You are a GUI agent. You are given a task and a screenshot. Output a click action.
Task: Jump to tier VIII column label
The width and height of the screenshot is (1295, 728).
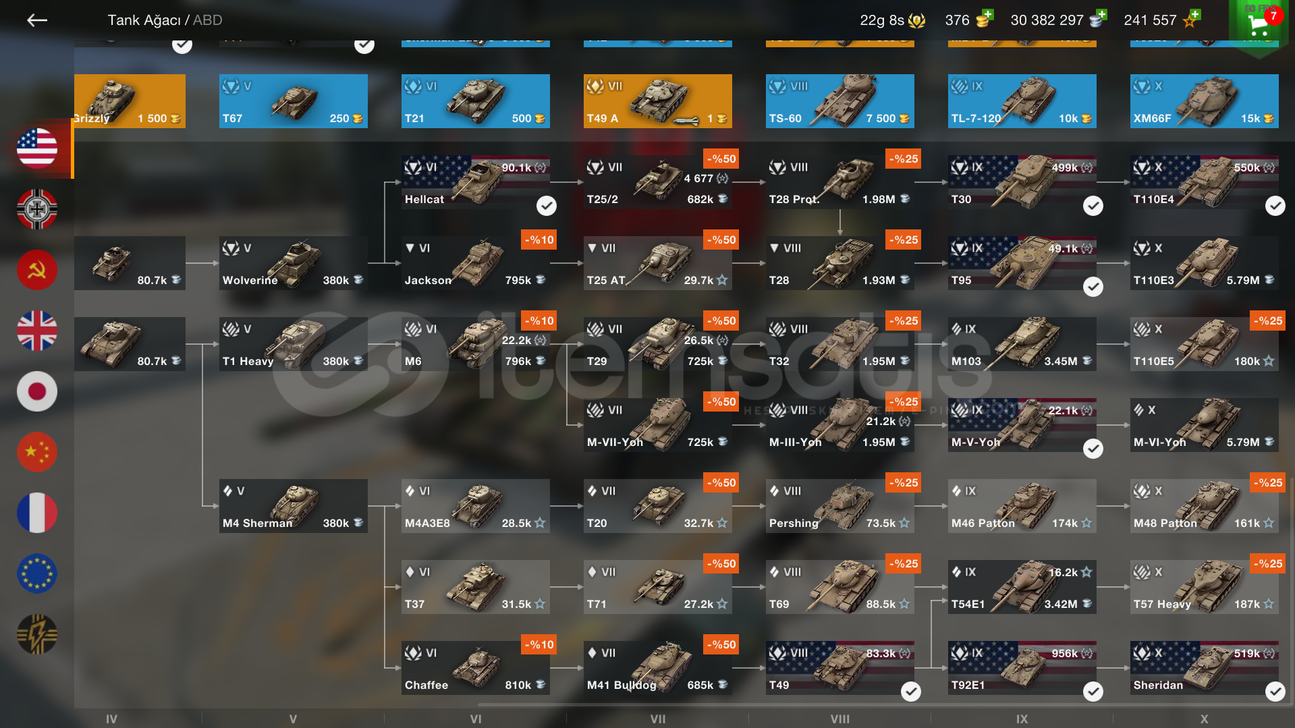point(840,719)
